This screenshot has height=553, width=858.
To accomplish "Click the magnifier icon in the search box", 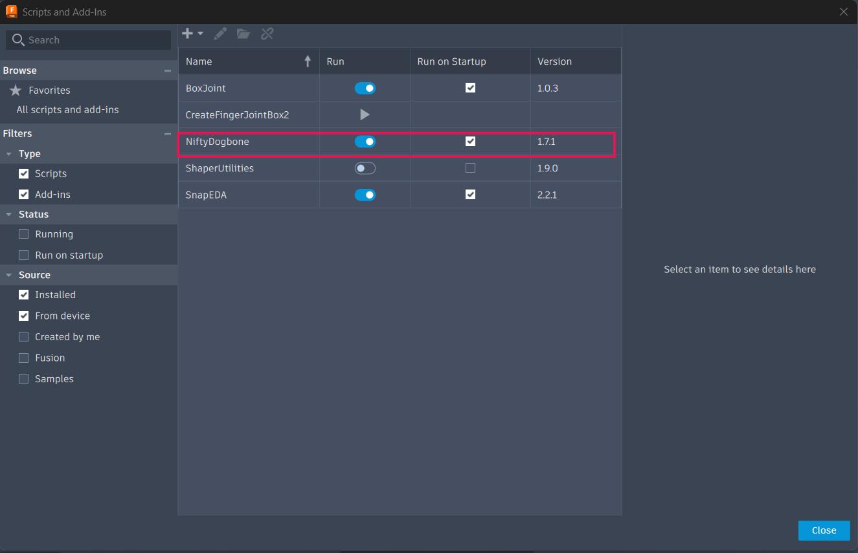I will pyautogui.click(x=18, y=40).
